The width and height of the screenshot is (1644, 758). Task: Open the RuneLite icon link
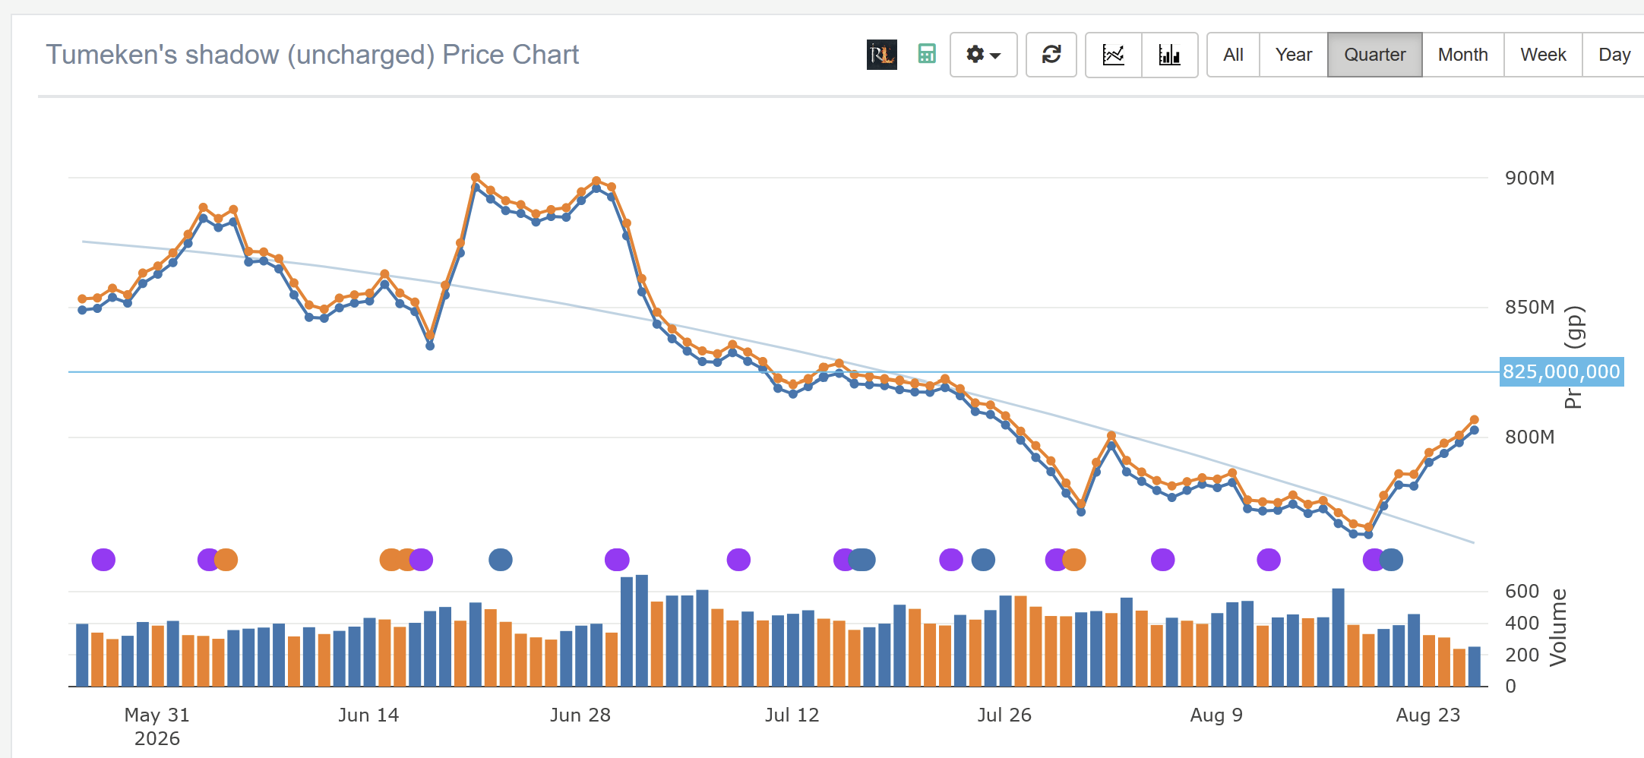coord(881,55)
